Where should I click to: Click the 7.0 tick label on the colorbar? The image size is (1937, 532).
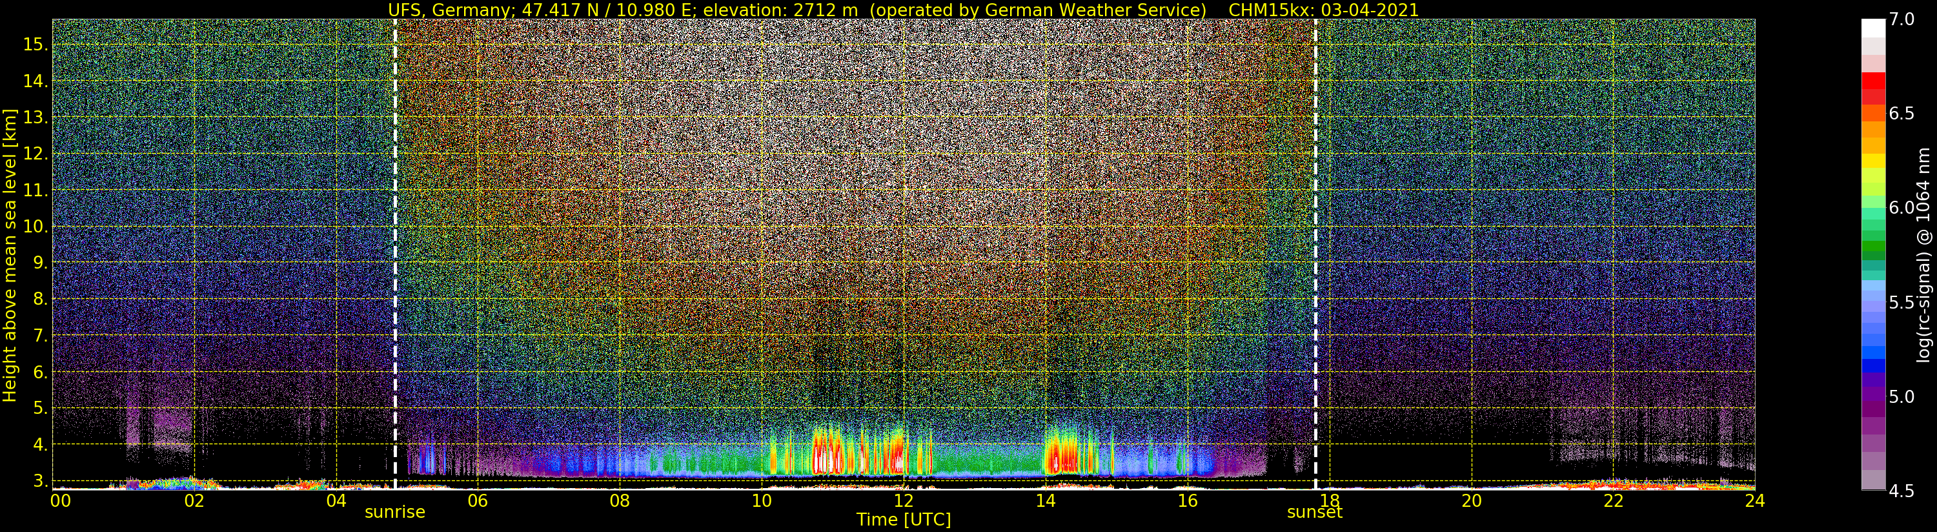point(1901,19)
